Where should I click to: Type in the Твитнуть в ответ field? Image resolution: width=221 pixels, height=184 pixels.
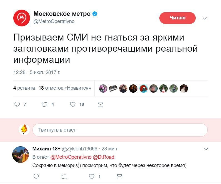[120, 130]
